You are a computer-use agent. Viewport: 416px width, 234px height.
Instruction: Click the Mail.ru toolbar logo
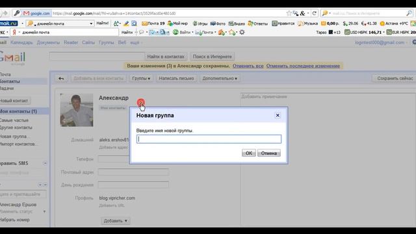8,23
